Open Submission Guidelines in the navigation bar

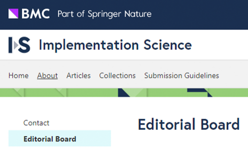(181, 76)
